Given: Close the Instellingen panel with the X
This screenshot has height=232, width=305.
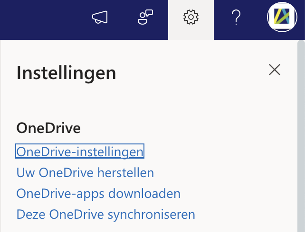Looking at the screenshot, I should (x=275, y=71).
